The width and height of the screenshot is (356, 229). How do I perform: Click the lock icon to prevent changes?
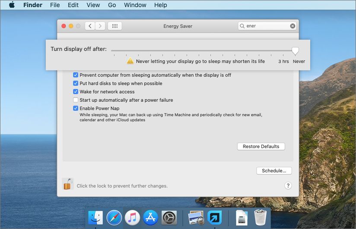pos(68,184)
